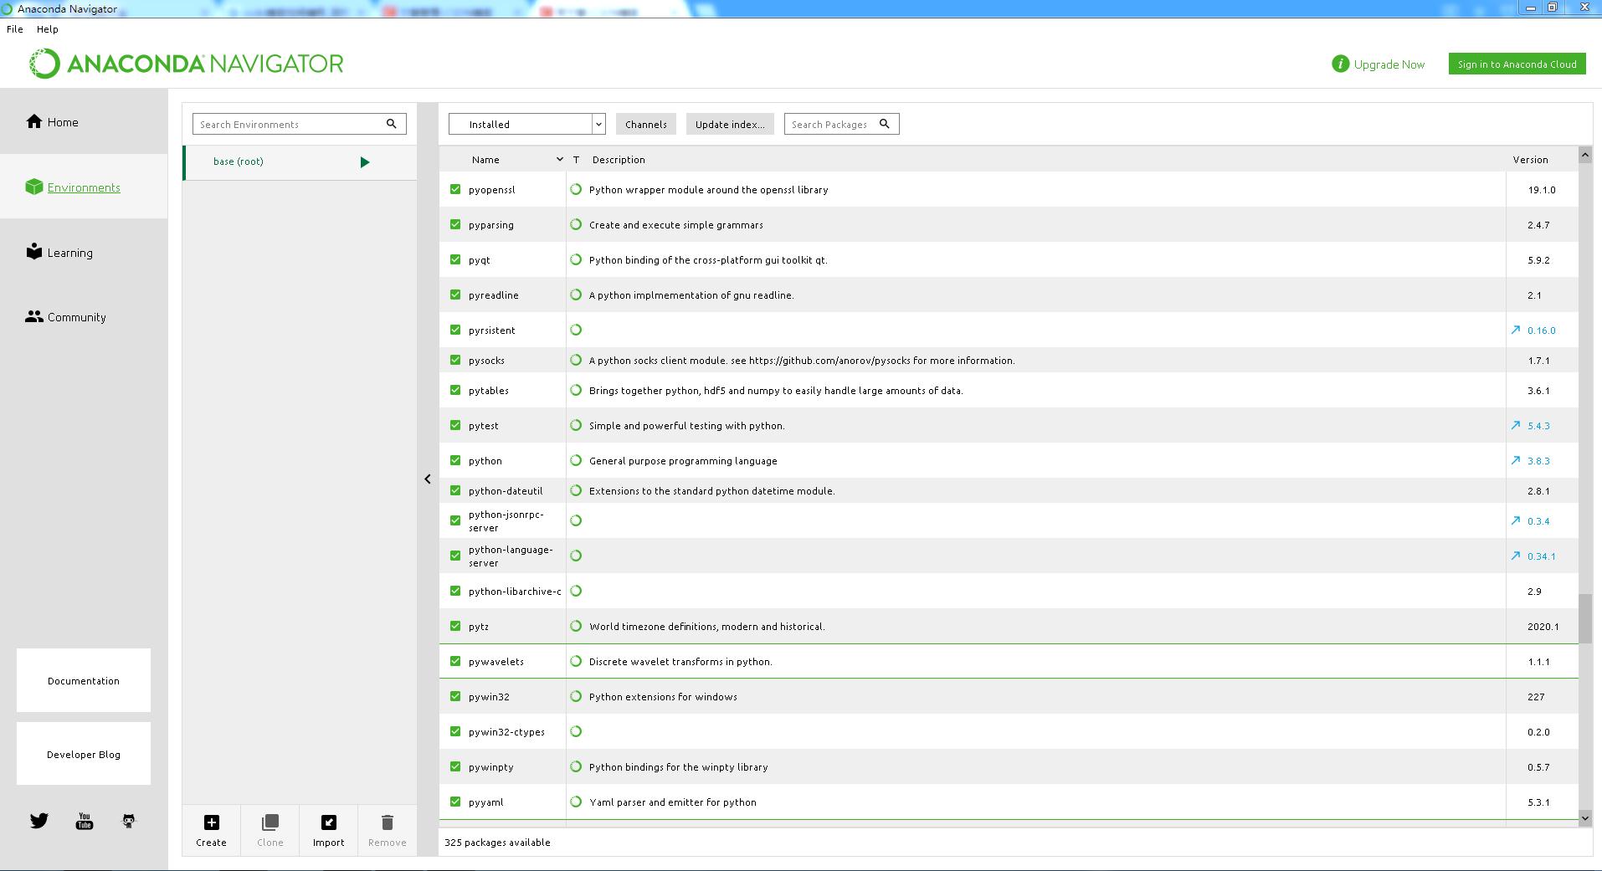Open the Twitter icon link

(39, 821)
